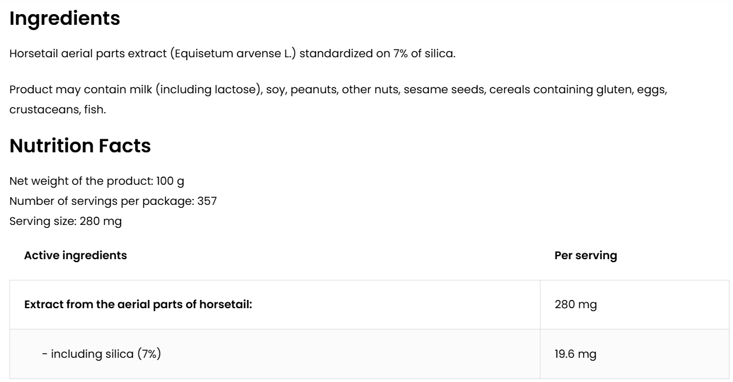The image size is (733, 382).
Task: Click the 'Active ingredients' column header
Action: coord(76,256)
